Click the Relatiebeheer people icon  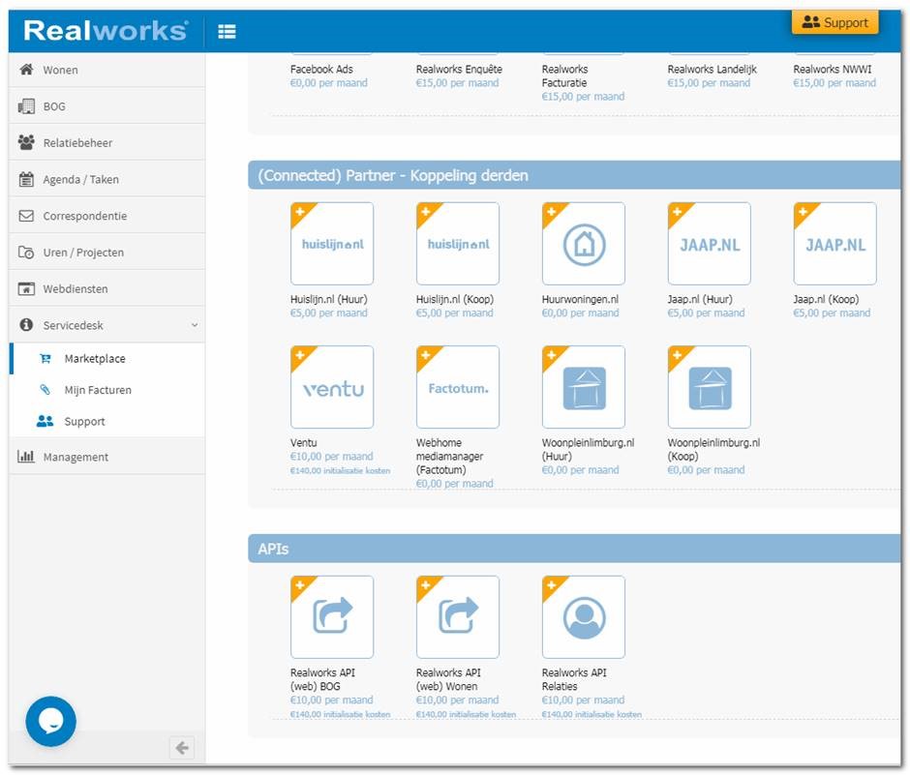(26, 142)
